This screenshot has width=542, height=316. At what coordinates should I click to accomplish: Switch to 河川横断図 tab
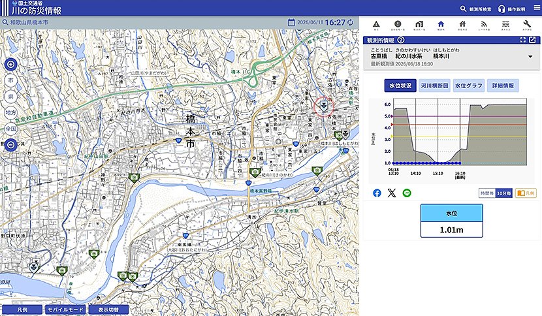[x=434, y=86]
